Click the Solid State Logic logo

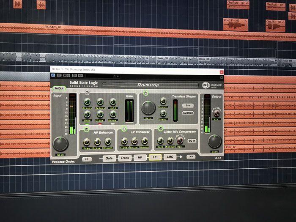pyautogui.click(x=84, y=84)
